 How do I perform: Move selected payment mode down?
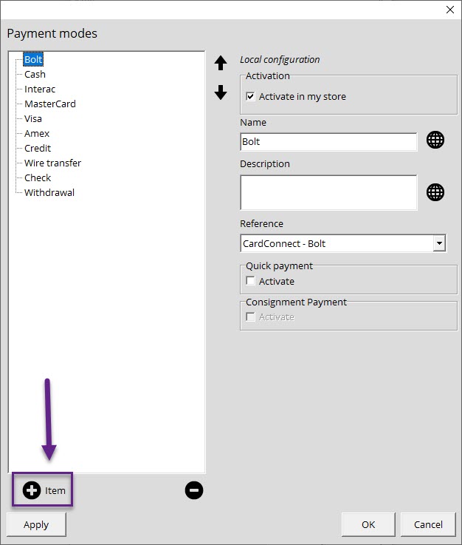(221, 92)
